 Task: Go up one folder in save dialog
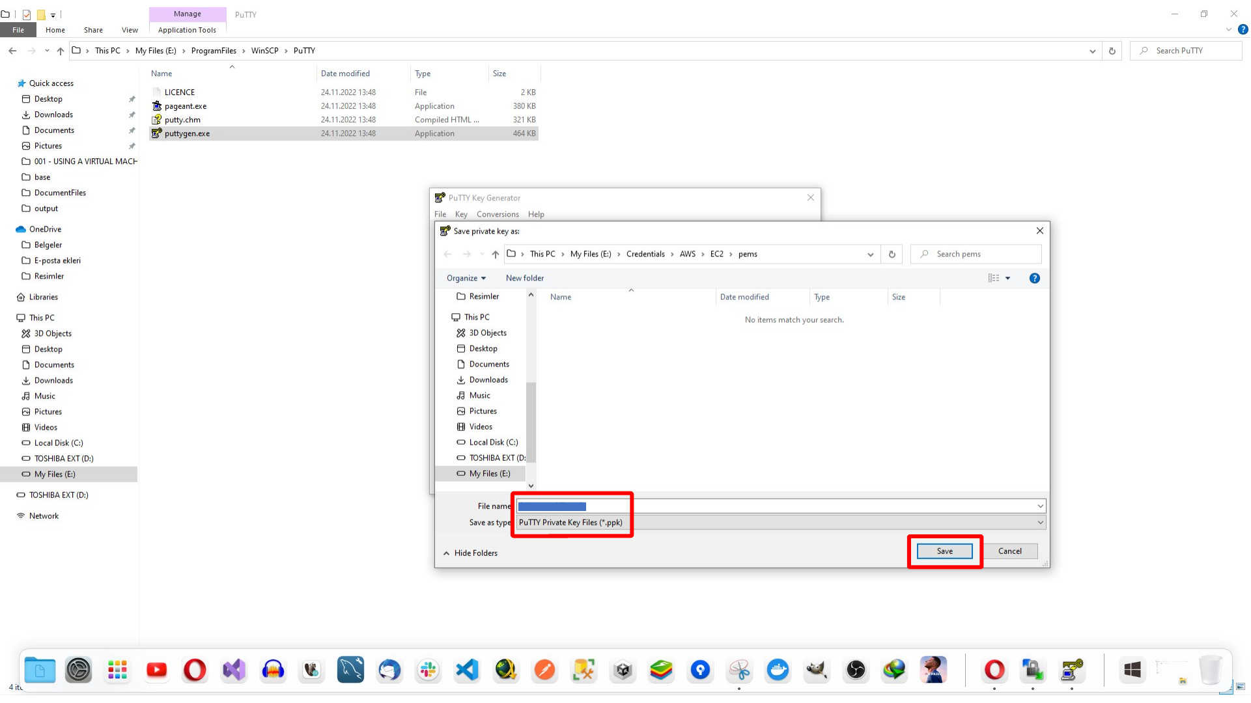496,255
